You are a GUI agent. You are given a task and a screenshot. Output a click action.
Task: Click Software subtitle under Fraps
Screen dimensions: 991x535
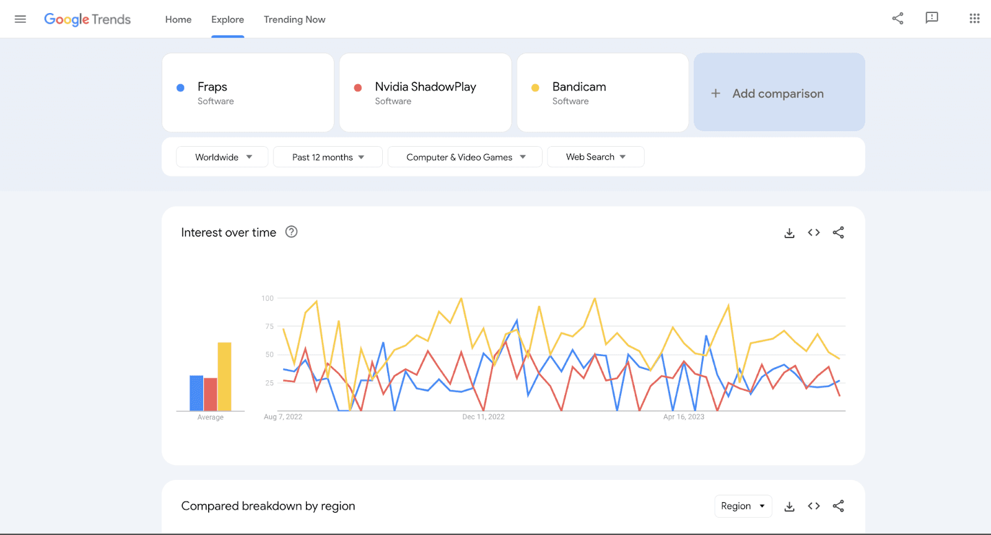216,102
